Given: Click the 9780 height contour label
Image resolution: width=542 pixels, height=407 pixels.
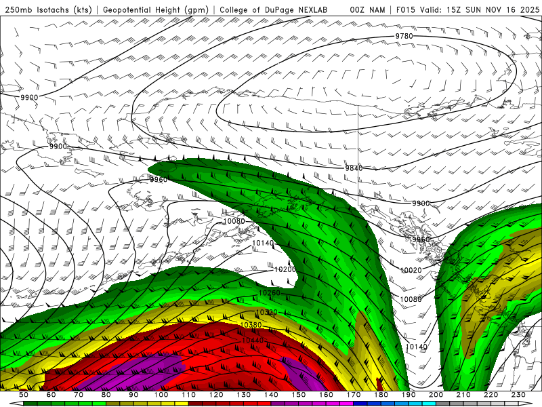Looking at the screenshot, I should tap(404, 36).
